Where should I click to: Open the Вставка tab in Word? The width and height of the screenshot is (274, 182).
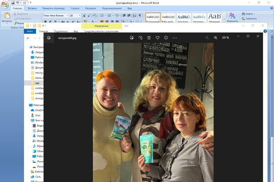32,8
